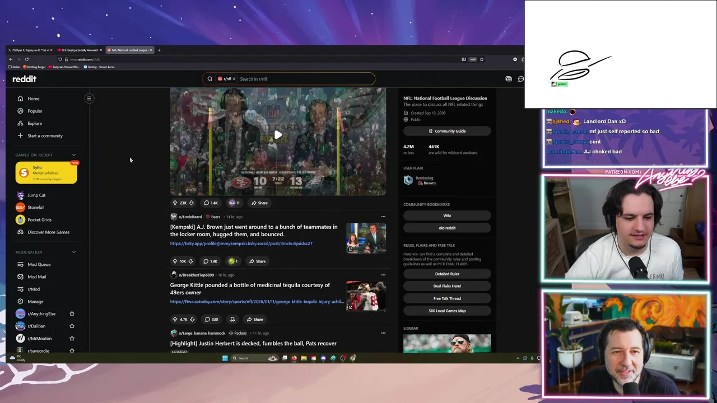This screenshot has width=717, height=403.
Task: Collapse the Moderation section
Action: (73, 252)
